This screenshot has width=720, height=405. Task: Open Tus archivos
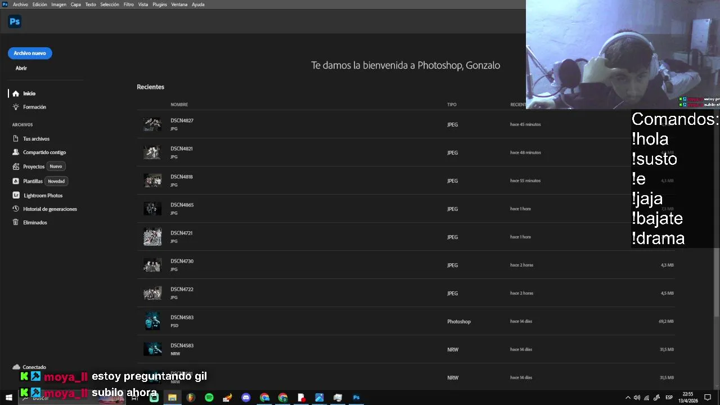click(x=36, y=139)
